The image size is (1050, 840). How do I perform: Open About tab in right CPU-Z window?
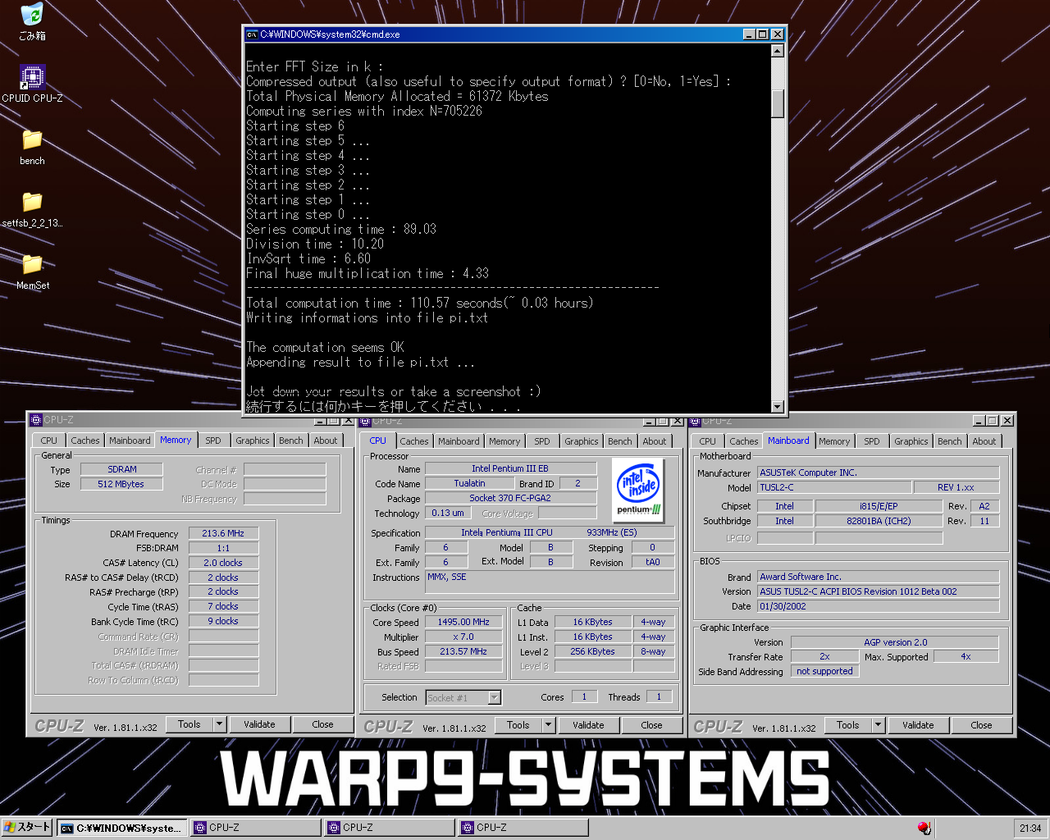(x=984, y=441)
